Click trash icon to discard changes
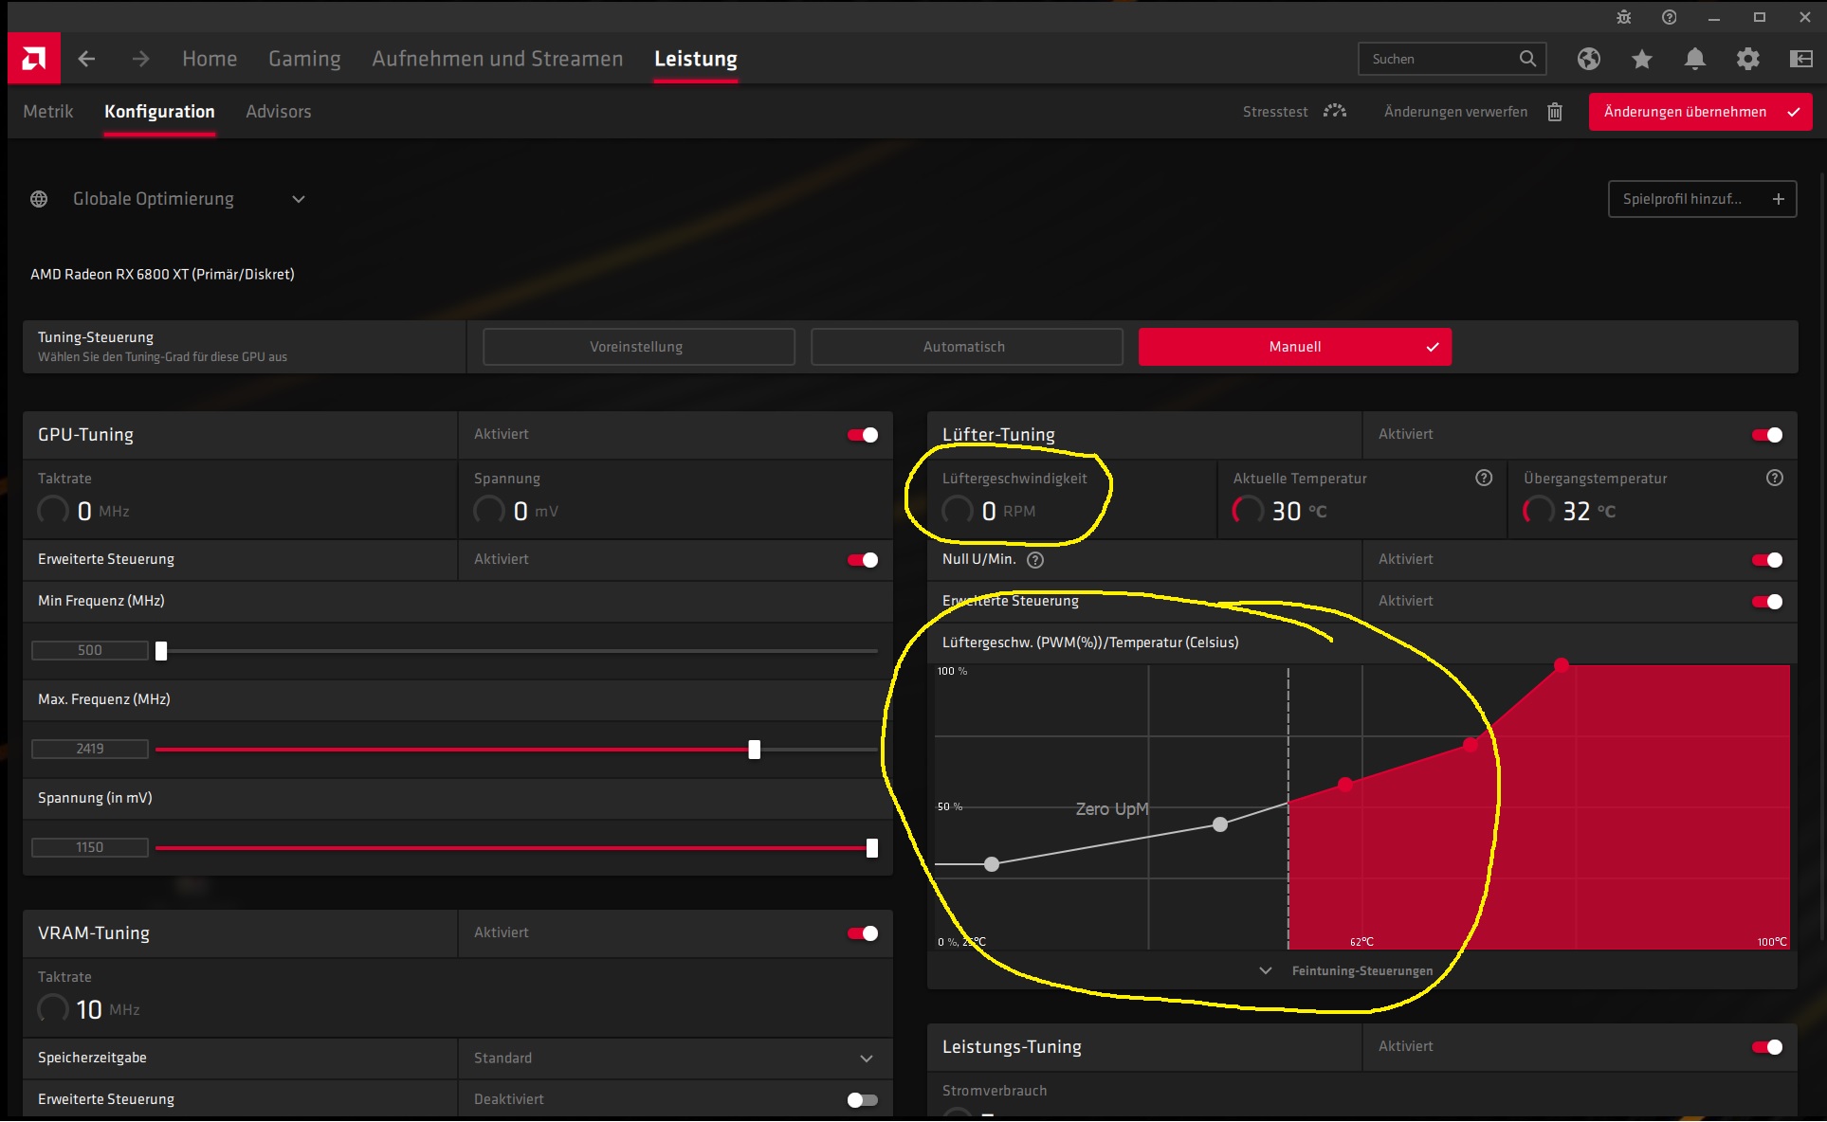Image resolution: width=1827 pixels, height=1122 pixels. point(1555,112)
